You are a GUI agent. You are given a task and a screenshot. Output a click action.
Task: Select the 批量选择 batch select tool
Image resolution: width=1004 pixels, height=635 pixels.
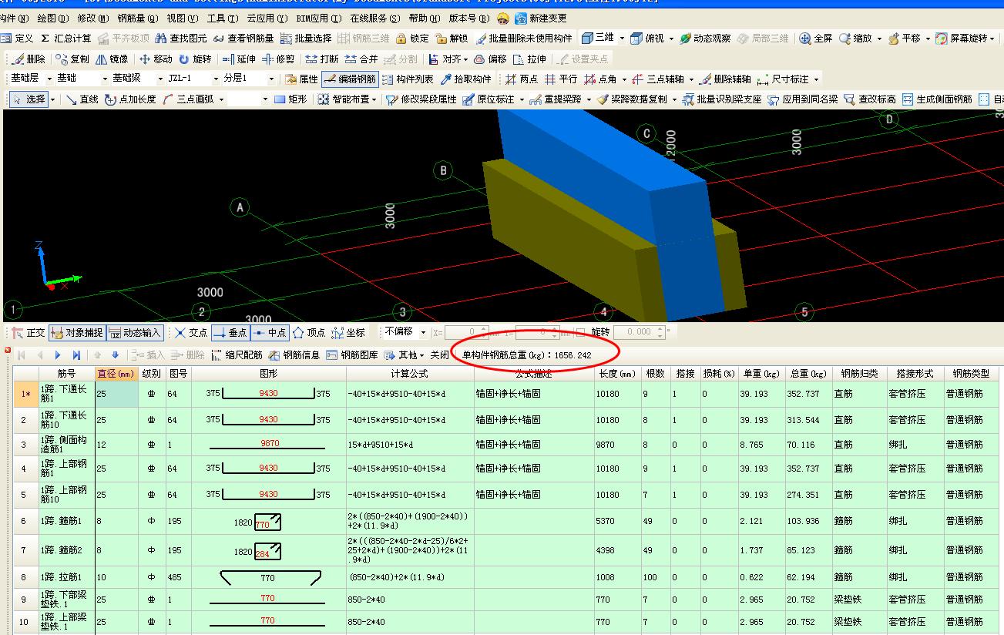point(306,39)
